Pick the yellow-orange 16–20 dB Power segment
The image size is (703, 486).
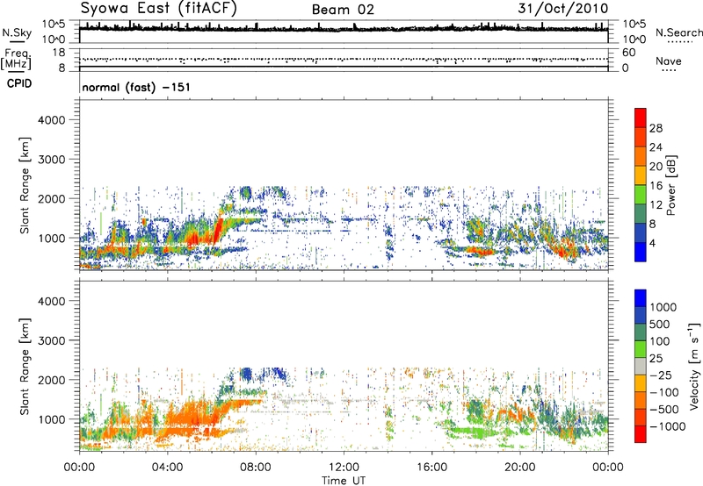tap(641, 175)
